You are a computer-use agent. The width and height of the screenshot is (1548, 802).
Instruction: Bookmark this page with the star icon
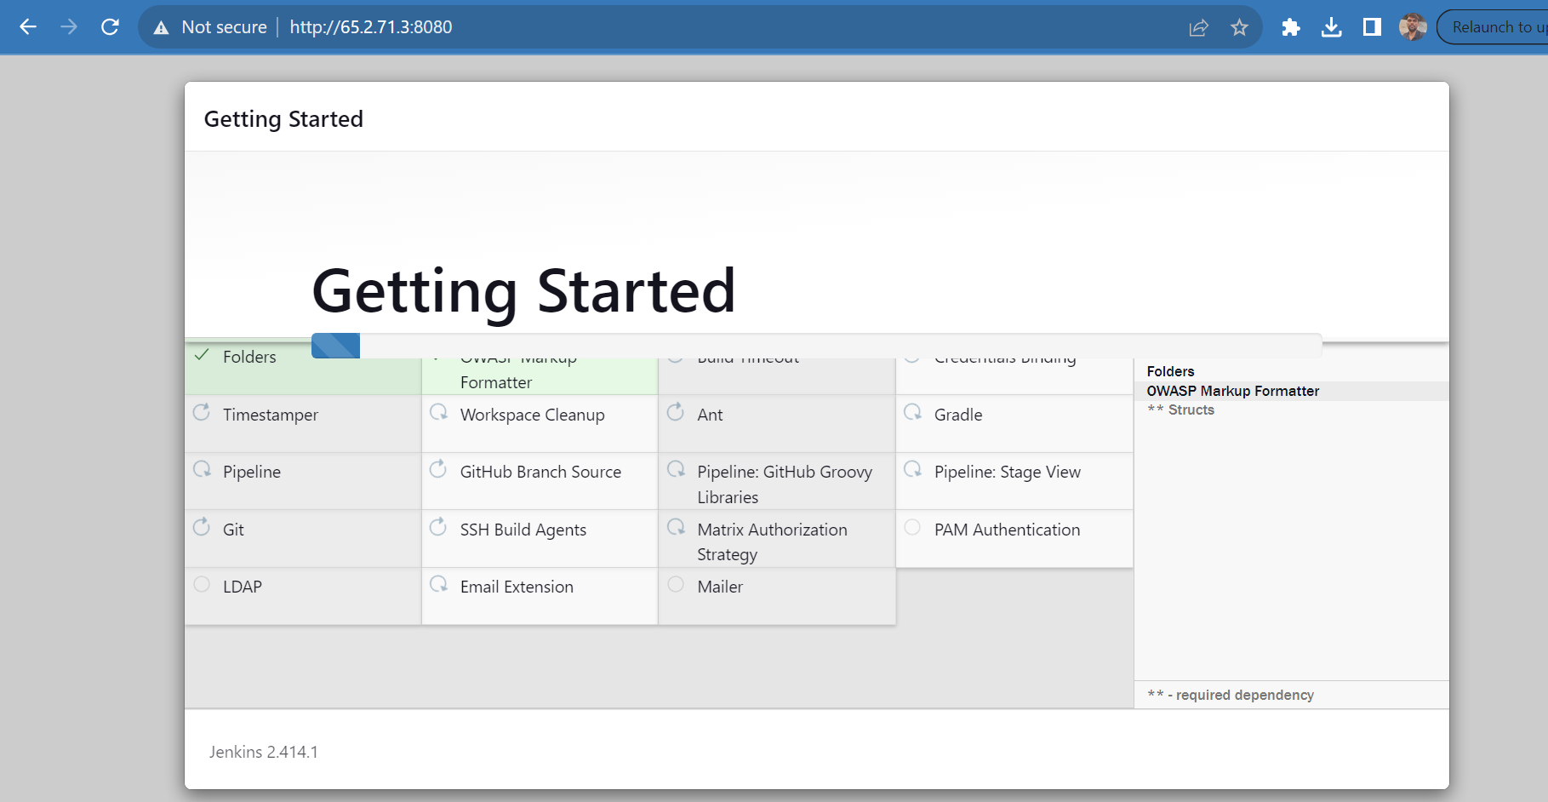[x=1239, y=27]
